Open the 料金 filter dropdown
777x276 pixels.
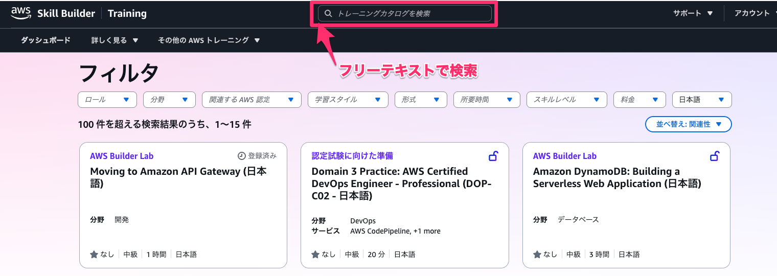click(x=639, y=100)
